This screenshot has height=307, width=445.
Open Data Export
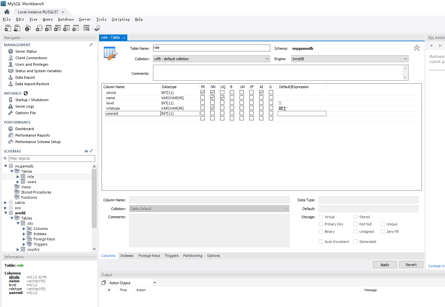click(25, 77)
